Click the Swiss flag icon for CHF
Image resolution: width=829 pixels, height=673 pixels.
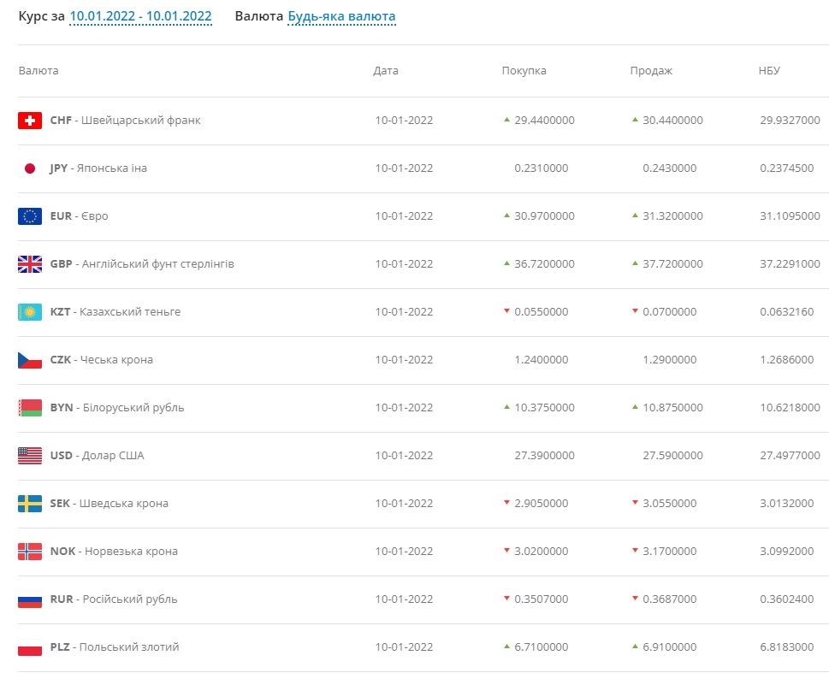click(x=30, y=121)
